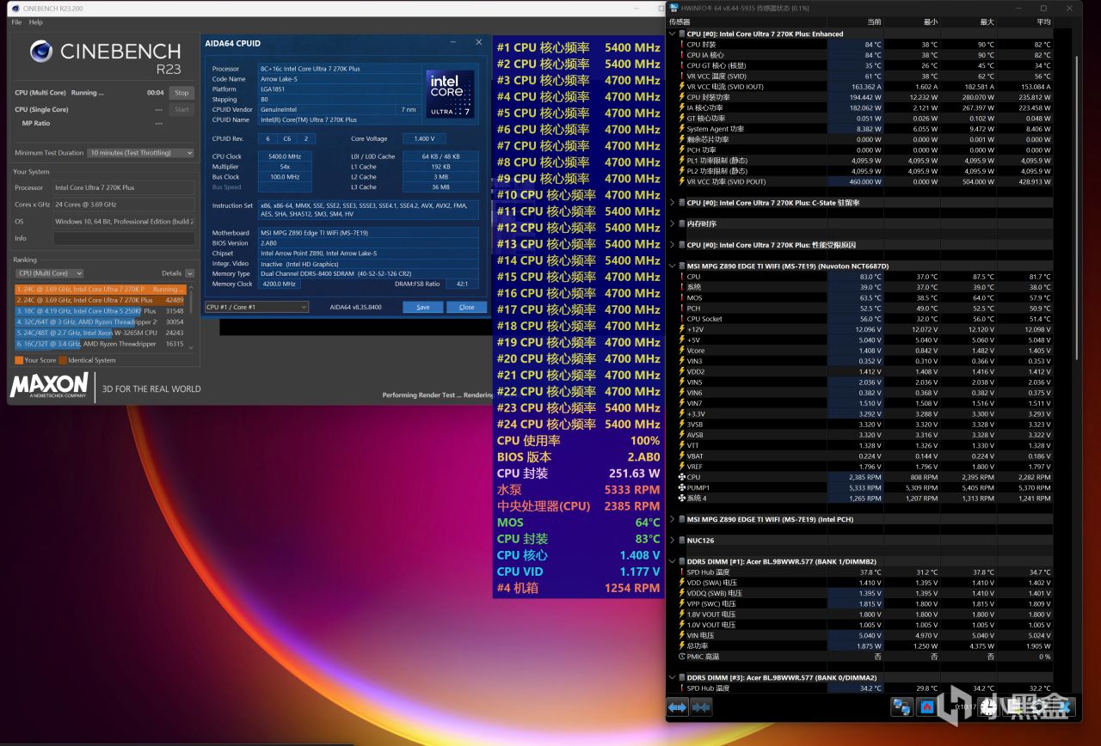Click the Start button for CPU Single Core

coord(181,110)
